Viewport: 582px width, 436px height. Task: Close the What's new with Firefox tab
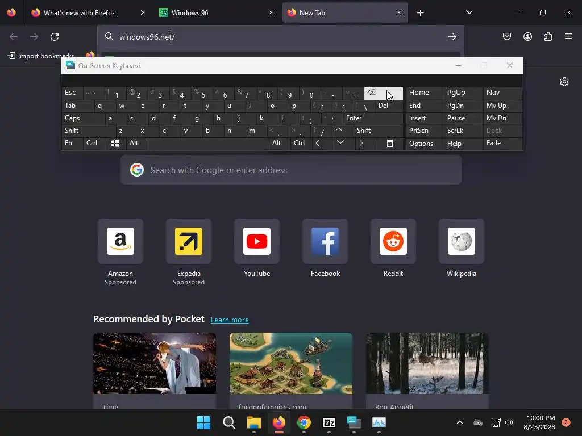pos(143,12)
